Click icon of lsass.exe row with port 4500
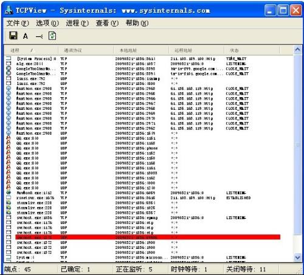The height and width of the screenshot is (275, 304). [x=9, y=83]
